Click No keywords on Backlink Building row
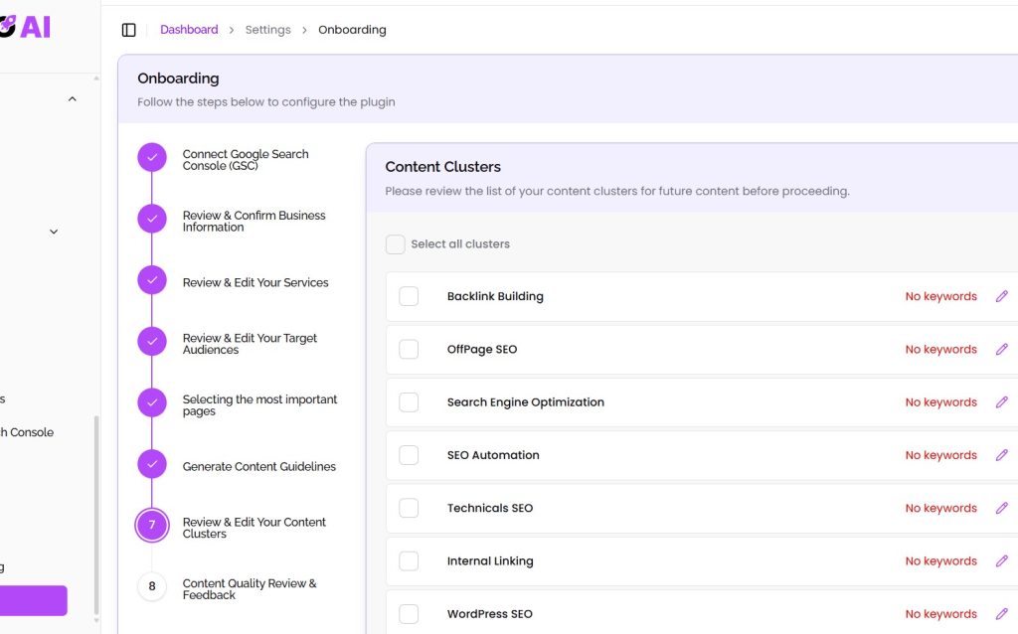This screenshot has height=634, width=1018. (x=940, y=296)
